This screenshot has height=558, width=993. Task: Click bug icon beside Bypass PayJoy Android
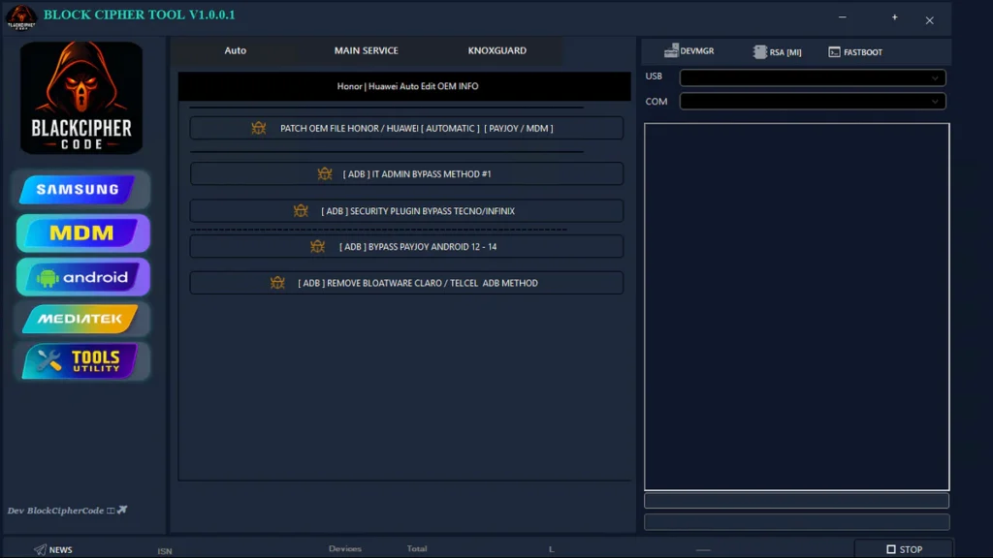317,247
